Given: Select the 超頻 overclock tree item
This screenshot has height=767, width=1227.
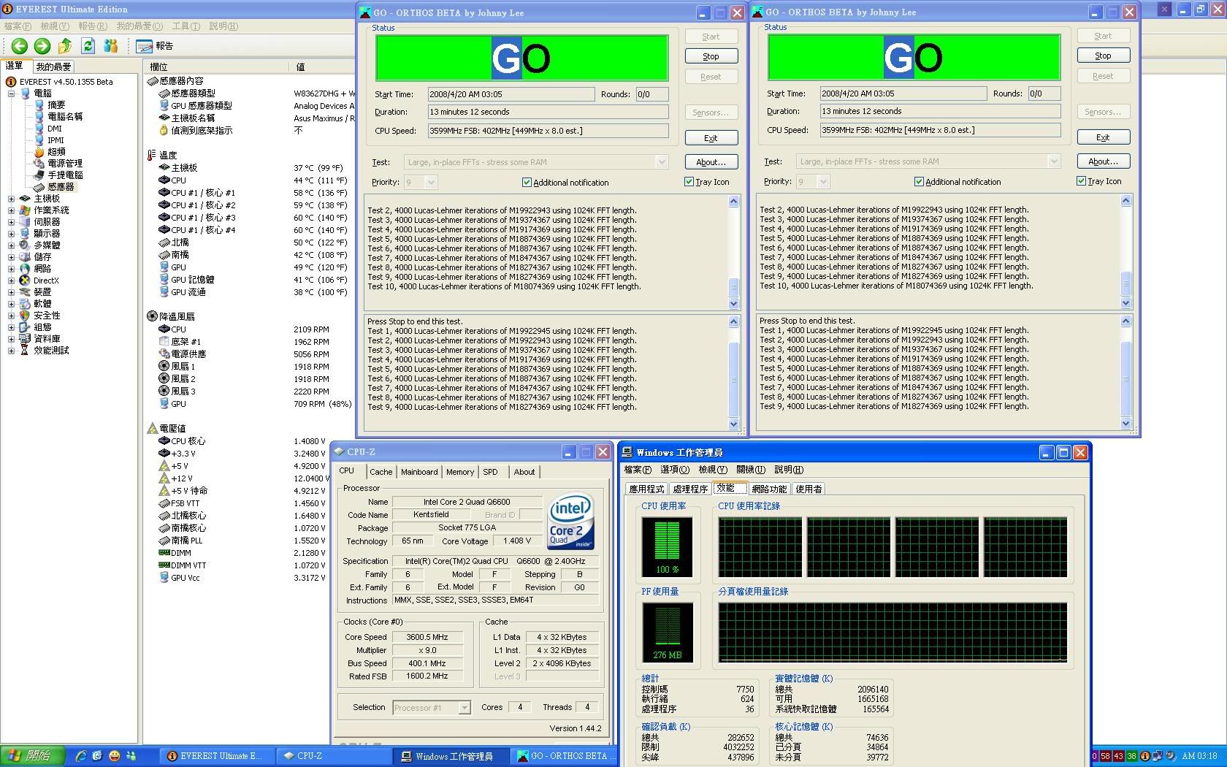Looking at the screenshot, I should 56,152.
